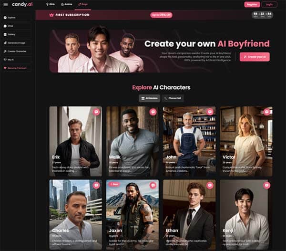Click the discount offer pill in banner
Image resolution: width=286 pixels, height=251 pixels.
(161, 15)
